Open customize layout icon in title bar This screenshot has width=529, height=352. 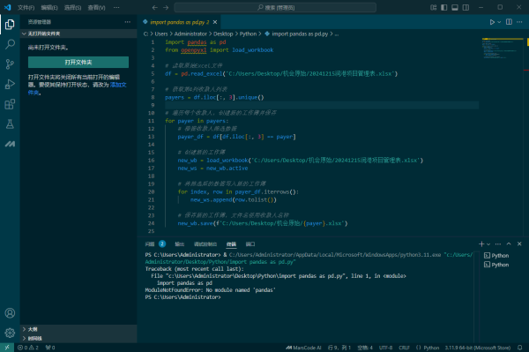pos(434,7)
